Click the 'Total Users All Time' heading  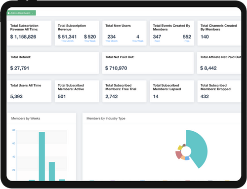click(x=26, y=85)
